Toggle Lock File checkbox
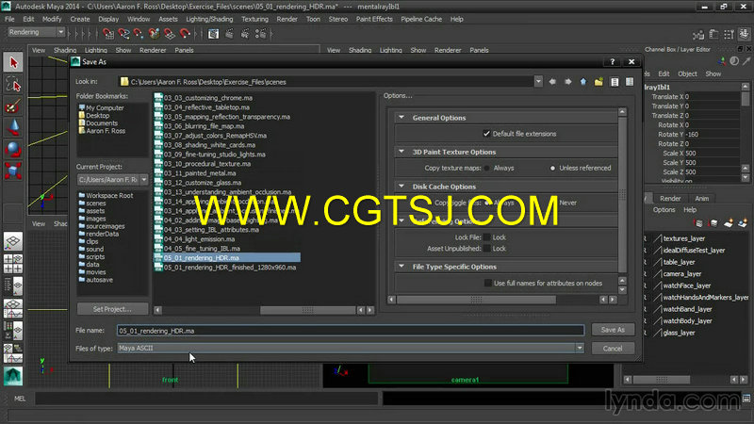Viewport: 754px width, 424px height. [487, 237]
